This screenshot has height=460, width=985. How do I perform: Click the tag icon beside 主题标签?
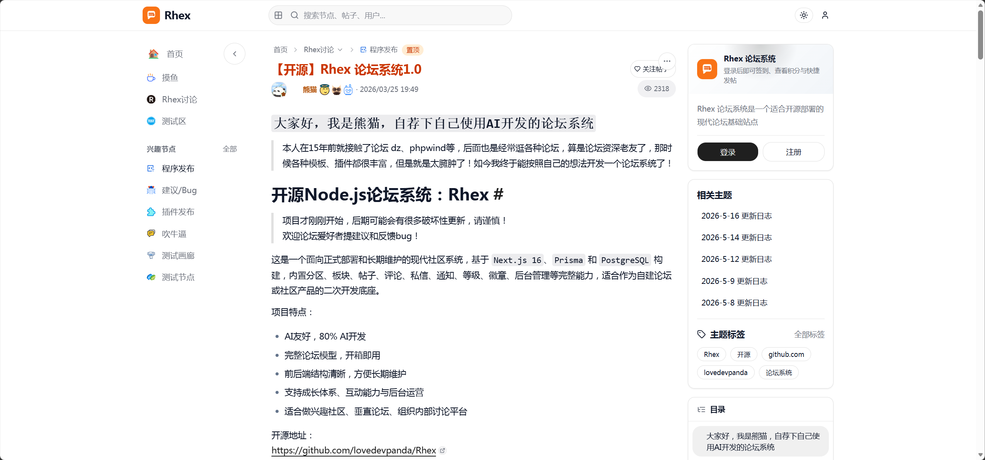[x=701, y=334]
